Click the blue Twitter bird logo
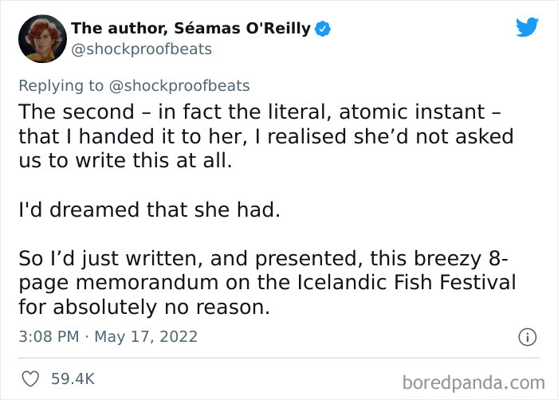This screenshot has width=558, height=400. pyautogui.click(x=527, y=27)
